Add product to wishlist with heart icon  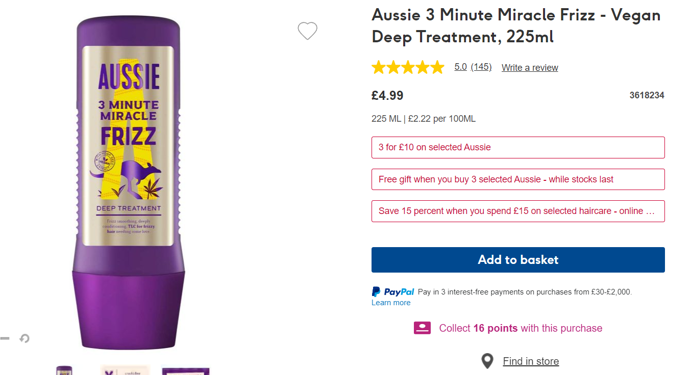[x=308, y=31]
